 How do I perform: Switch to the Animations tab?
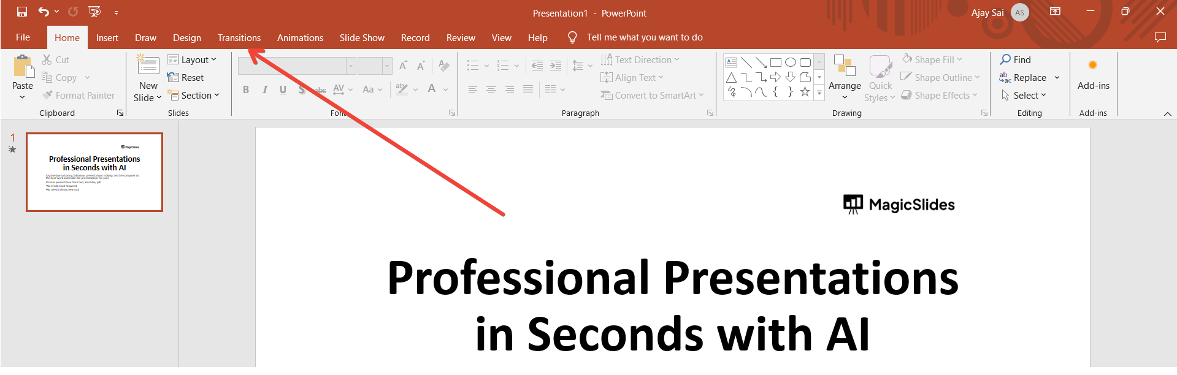(300, 38)
